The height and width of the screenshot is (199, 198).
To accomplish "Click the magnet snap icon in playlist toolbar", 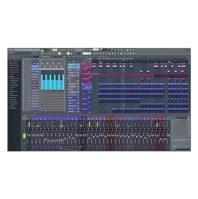I will (70, 57).
